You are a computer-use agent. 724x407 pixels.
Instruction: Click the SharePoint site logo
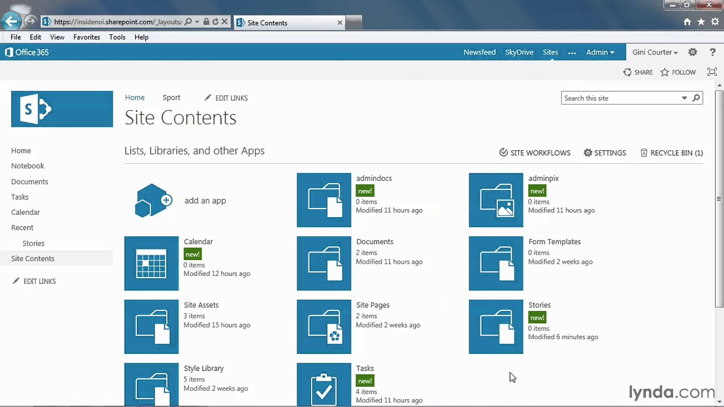[62, 109]
